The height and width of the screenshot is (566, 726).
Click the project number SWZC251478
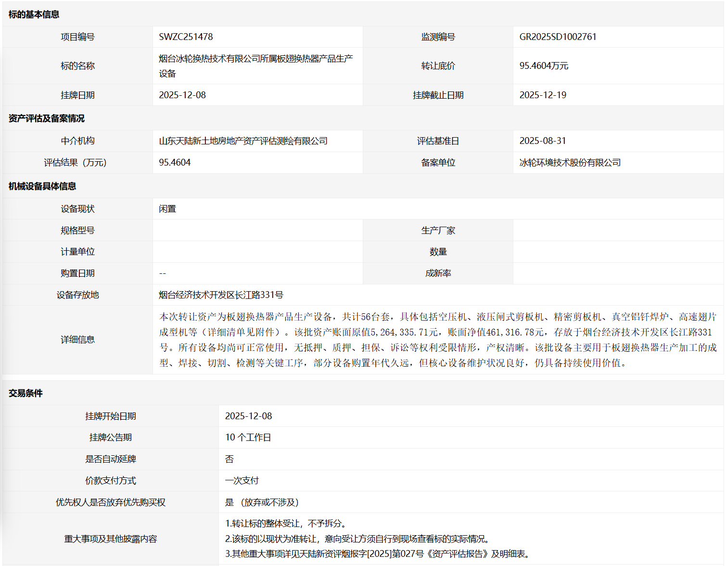(186, 37)
